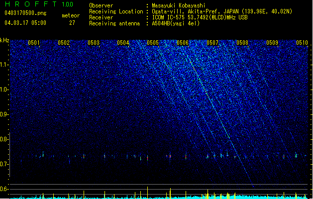Click the 1.1 kHz frequency axis label
The height and width of the screenshot is (199, 313).
[x=4, y=65]
